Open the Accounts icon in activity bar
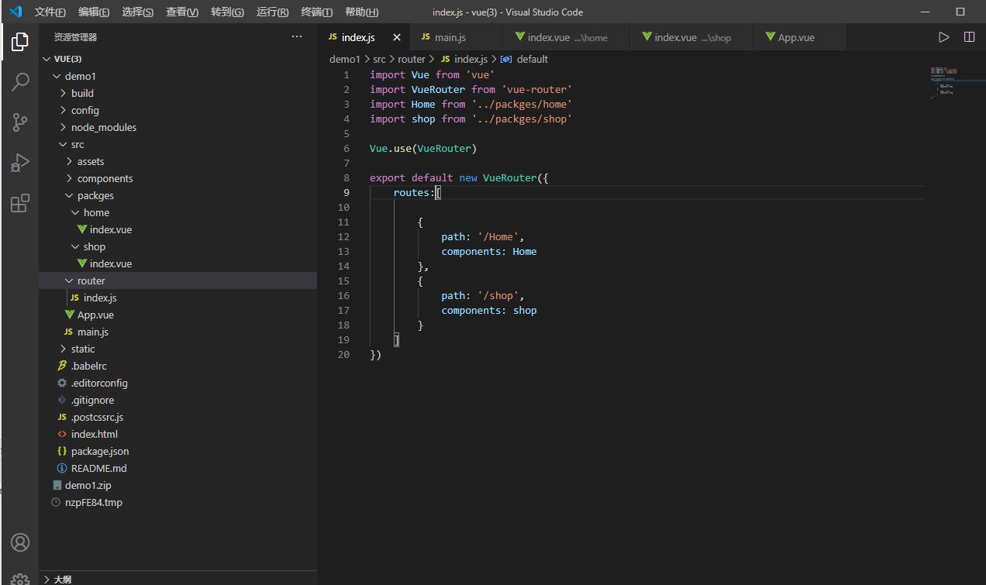This screenshot has width=986, height=585. coord(20,542)
